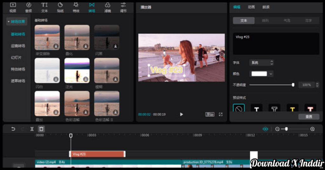325x170 pixels.
Task: Click the opacity stepper arrows
Action: (317, 85)
